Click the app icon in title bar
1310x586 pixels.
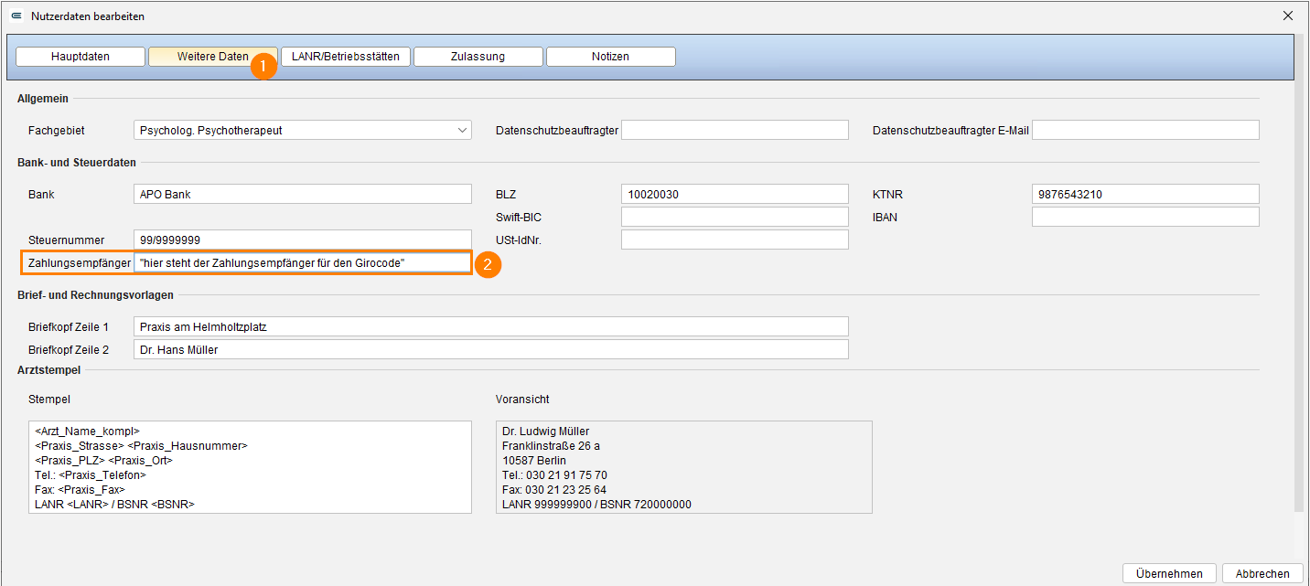tap(16, 16)
